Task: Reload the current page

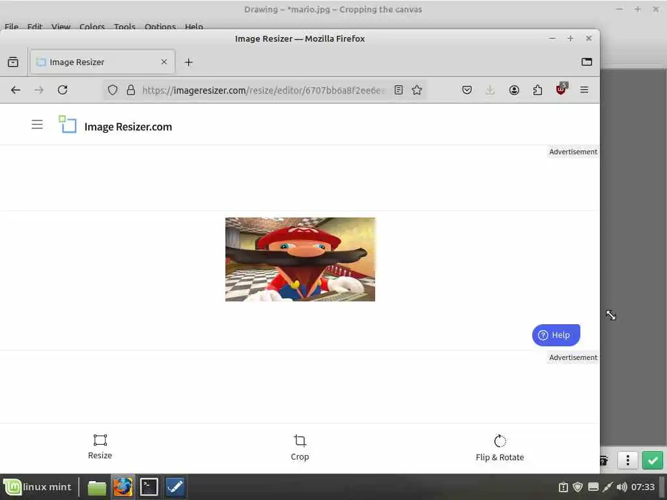Action: pyautogui.click(x=63, y=90)
